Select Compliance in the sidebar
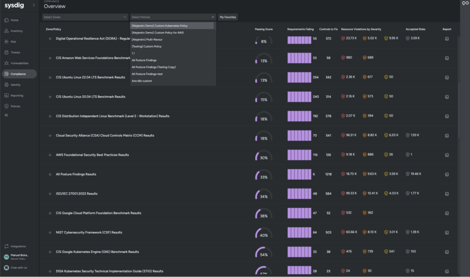The height and width of the screenshot is (277, 470). [x=19, y=74]
